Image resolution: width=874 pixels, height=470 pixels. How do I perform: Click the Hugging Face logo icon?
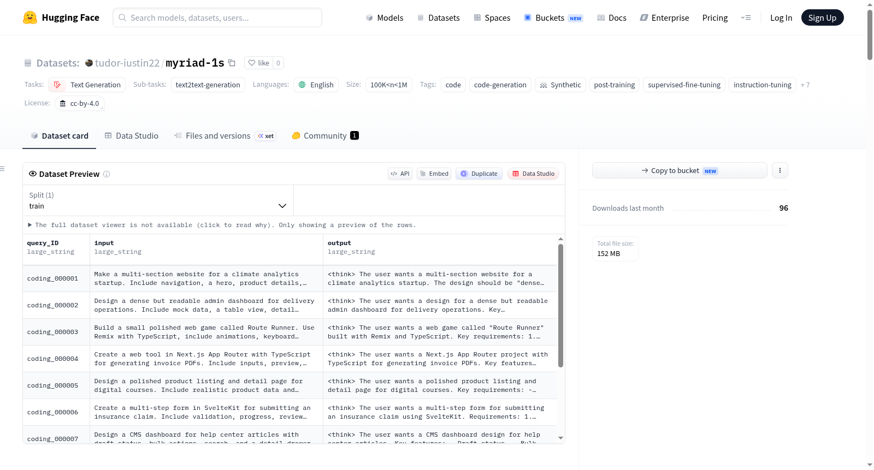pos(30,17)
